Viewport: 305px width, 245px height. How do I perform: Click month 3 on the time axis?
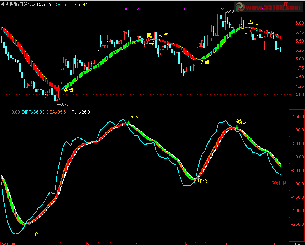click(136, 244)
